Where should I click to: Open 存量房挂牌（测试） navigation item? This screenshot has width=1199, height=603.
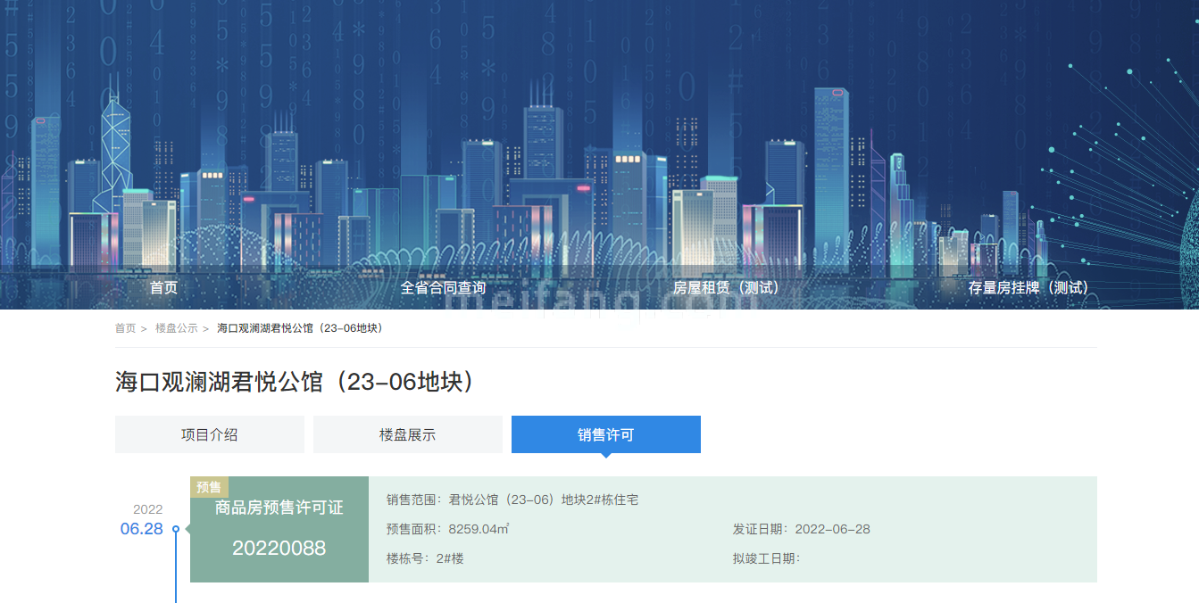[x=1028, y=287]
